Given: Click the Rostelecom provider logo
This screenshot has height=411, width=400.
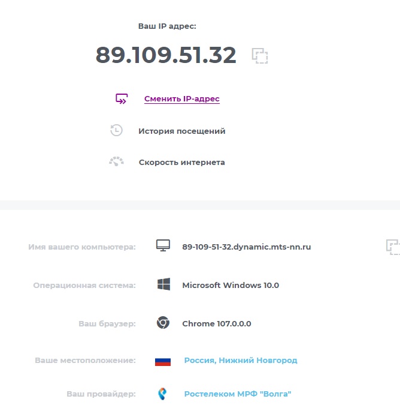Looking at the screenshot, I should [162, 394].
